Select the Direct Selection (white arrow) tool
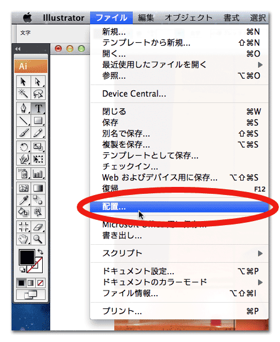 point(38,82)
